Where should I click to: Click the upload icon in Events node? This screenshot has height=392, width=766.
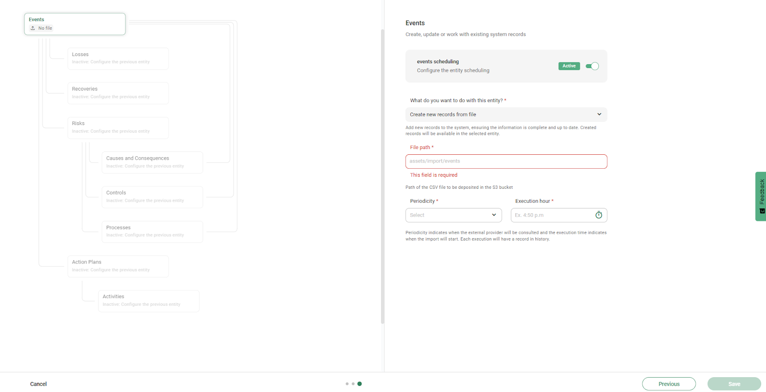coord(33,28)
